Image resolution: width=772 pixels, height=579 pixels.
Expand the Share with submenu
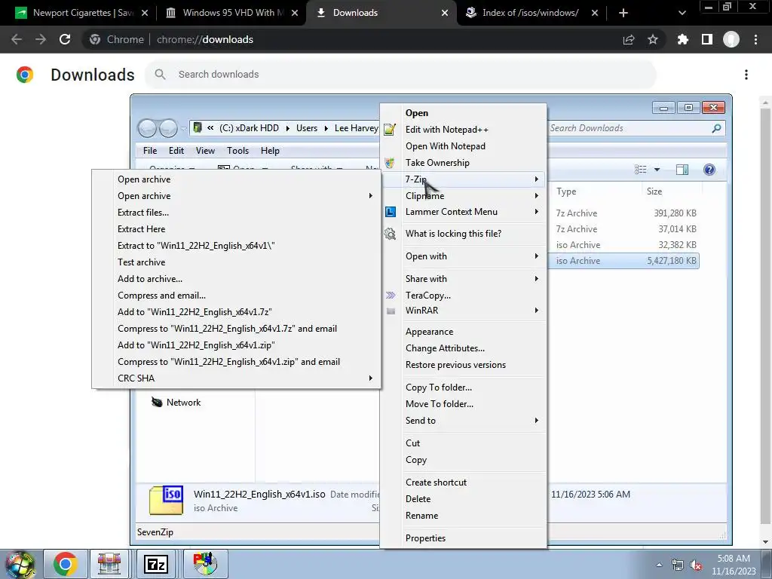coord(463,279)
